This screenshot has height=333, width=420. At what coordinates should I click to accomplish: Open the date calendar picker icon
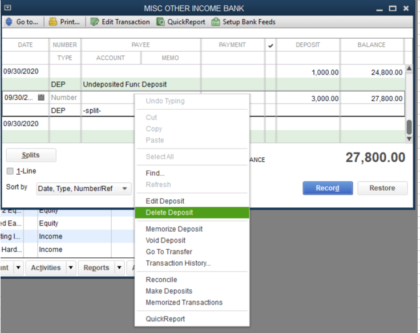(41, 97)
